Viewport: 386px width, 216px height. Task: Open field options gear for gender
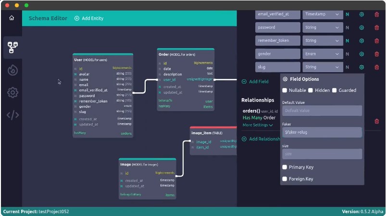tap(361, 54)
